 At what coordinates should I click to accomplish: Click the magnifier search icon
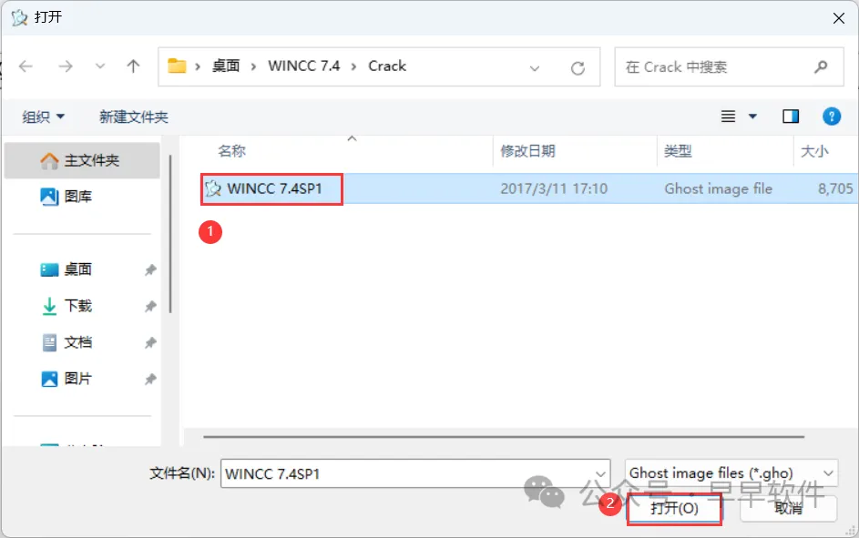pyautogui.click(x=821, y=66)
